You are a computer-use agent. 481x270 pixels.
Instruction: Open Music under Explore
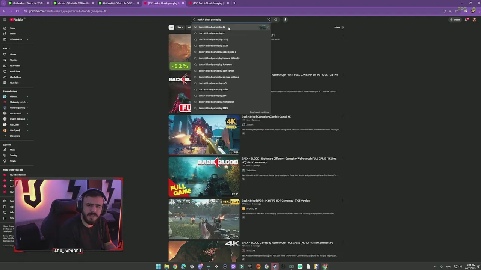(x=12, y=150)
